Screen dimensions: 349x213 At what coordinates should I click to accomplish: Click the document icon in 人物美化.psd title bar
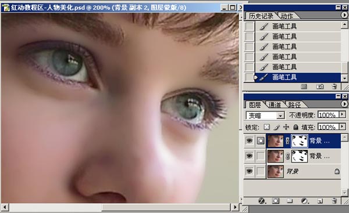point(6,8)
